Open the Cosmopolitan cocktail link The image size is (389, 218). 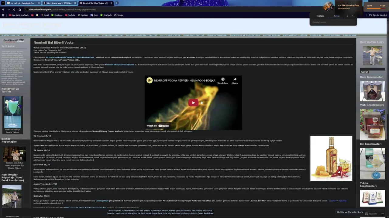pyautogui.click(x=102, y=200)
